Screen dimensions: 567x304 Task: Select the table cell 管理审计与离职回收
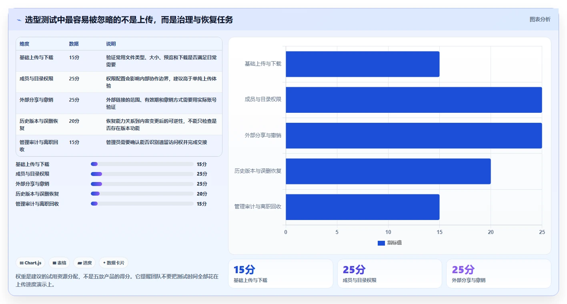click(x=39, y=146)
